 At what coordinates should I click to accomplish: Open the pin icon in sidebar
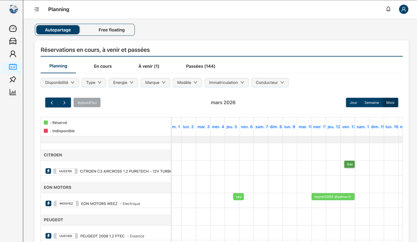coord(13,79)
